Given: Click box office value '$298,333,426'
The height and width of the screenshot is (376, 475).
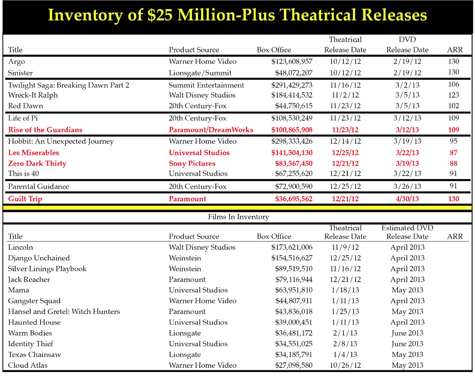Looking at the screenshot, I should tap(292, 141).
